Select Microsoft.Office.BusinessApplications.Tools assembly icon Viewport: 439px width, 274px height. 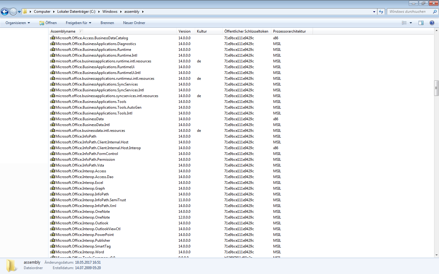[52, 101]
